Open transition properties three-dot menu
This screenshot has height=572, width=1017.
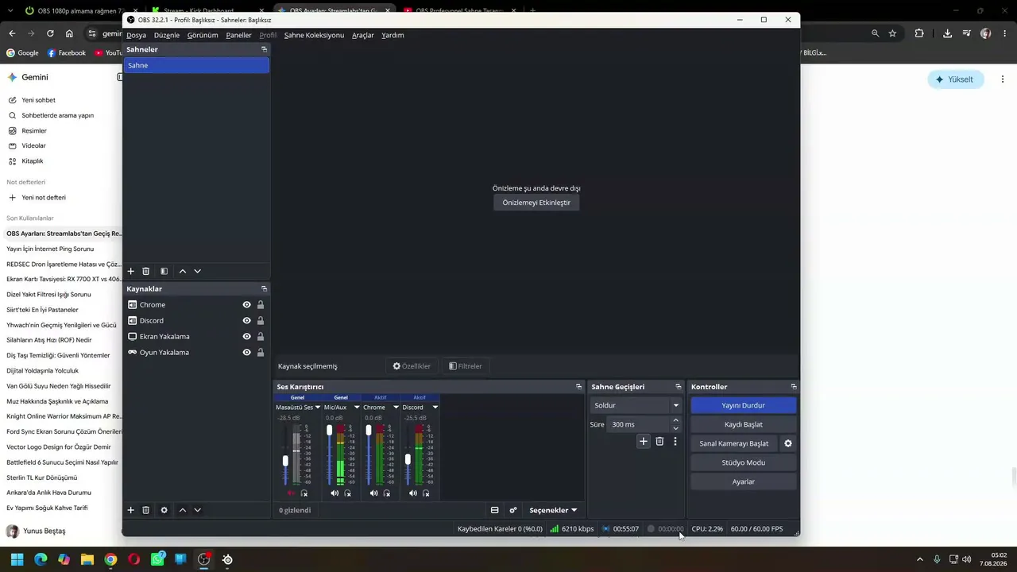click(675, 442)
